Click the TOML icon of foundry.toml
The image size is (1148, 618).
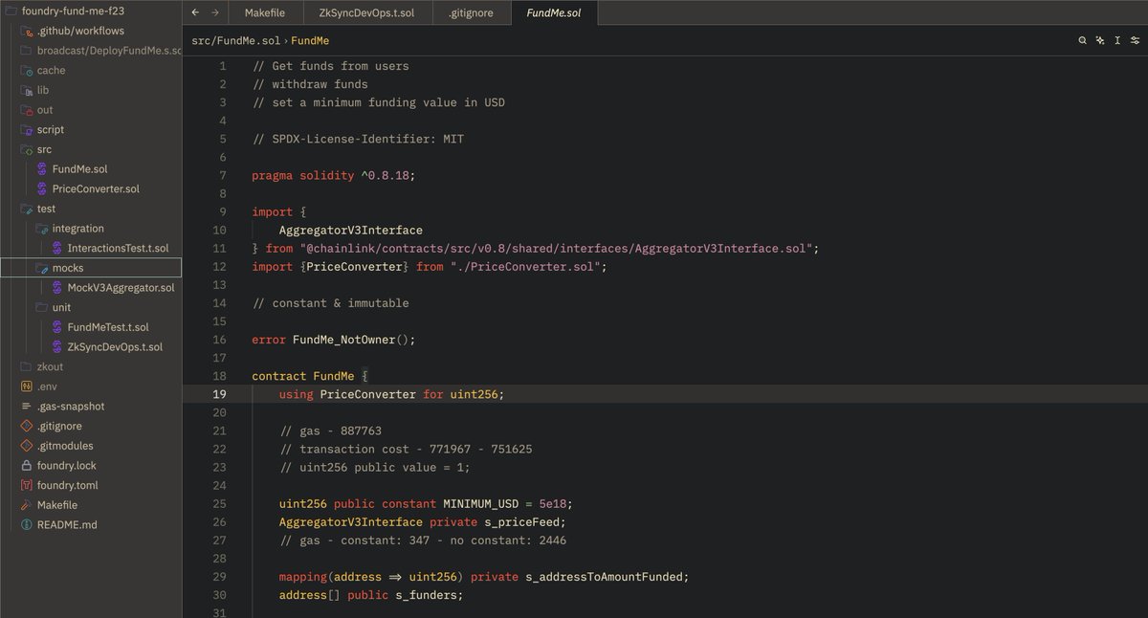27,485
